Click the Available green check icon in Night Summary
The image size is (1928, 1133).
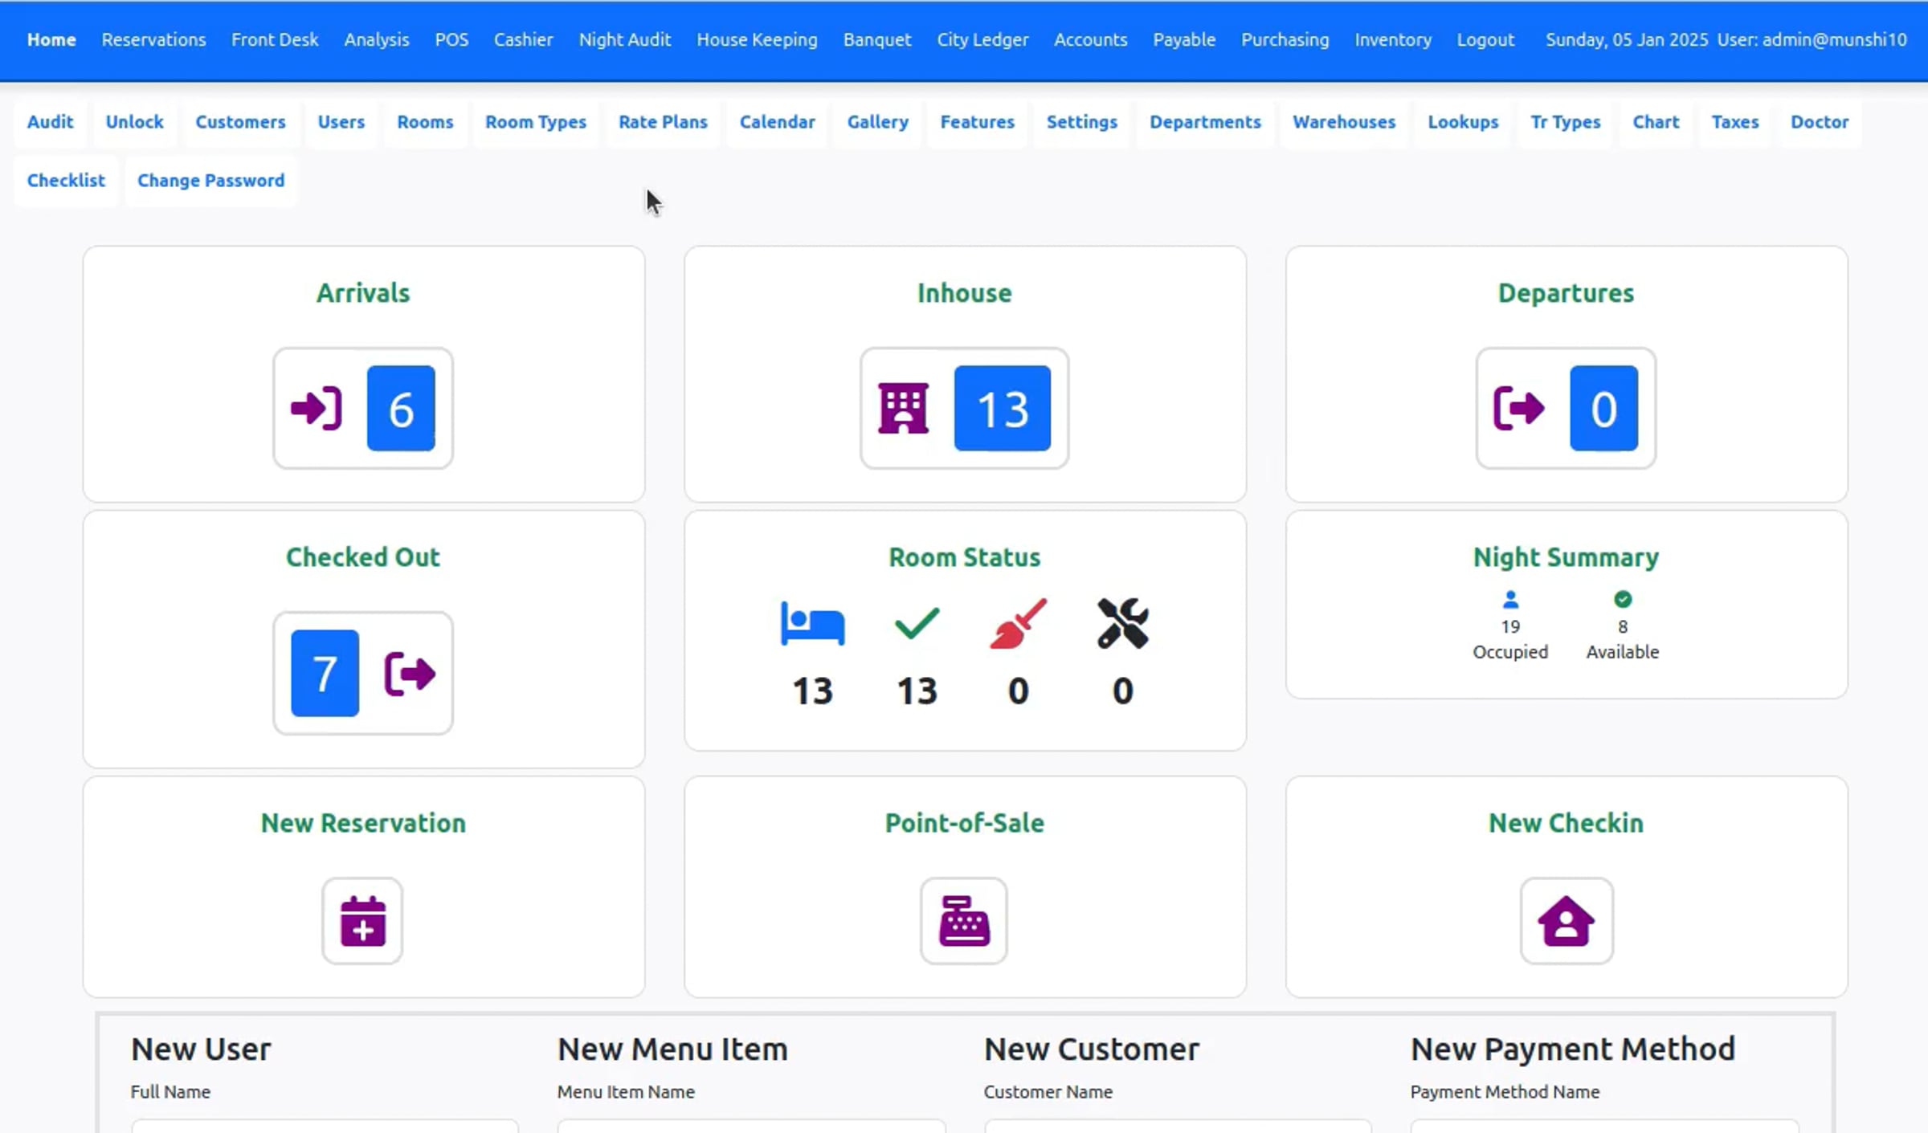[x=1622, y=600]
